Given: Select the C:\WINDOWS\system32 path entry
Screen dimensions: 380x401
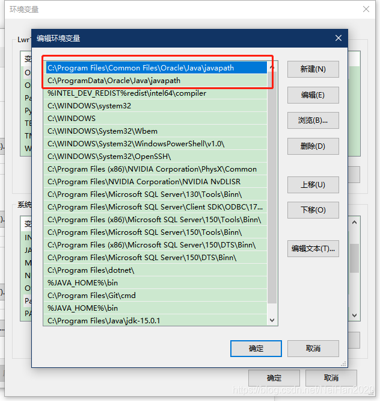Looking at the screenshot, I should (155, 106).
